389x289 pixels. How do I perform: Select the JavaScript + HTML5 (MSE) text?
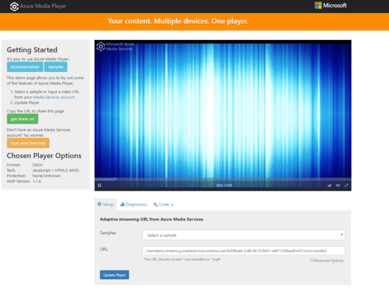click(56, 170)
